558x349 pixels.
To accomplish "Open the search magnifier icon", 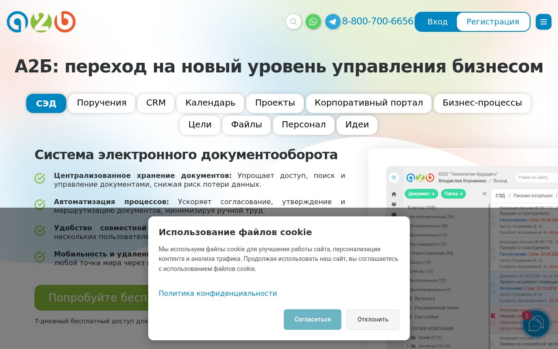I will [293, 22].
